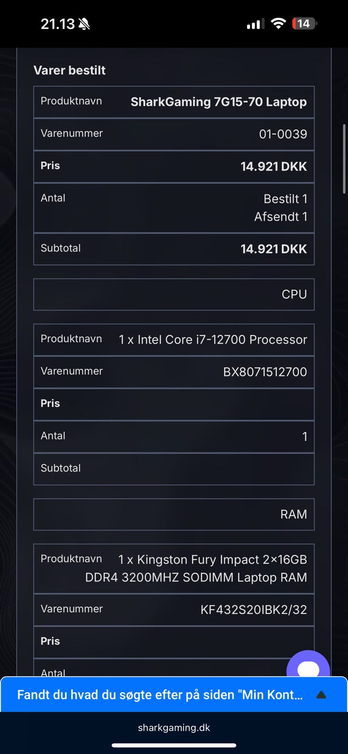Tap the KF432S20IBK2/32 item number
Screen dimensions: 348x754
pos(253,610)
